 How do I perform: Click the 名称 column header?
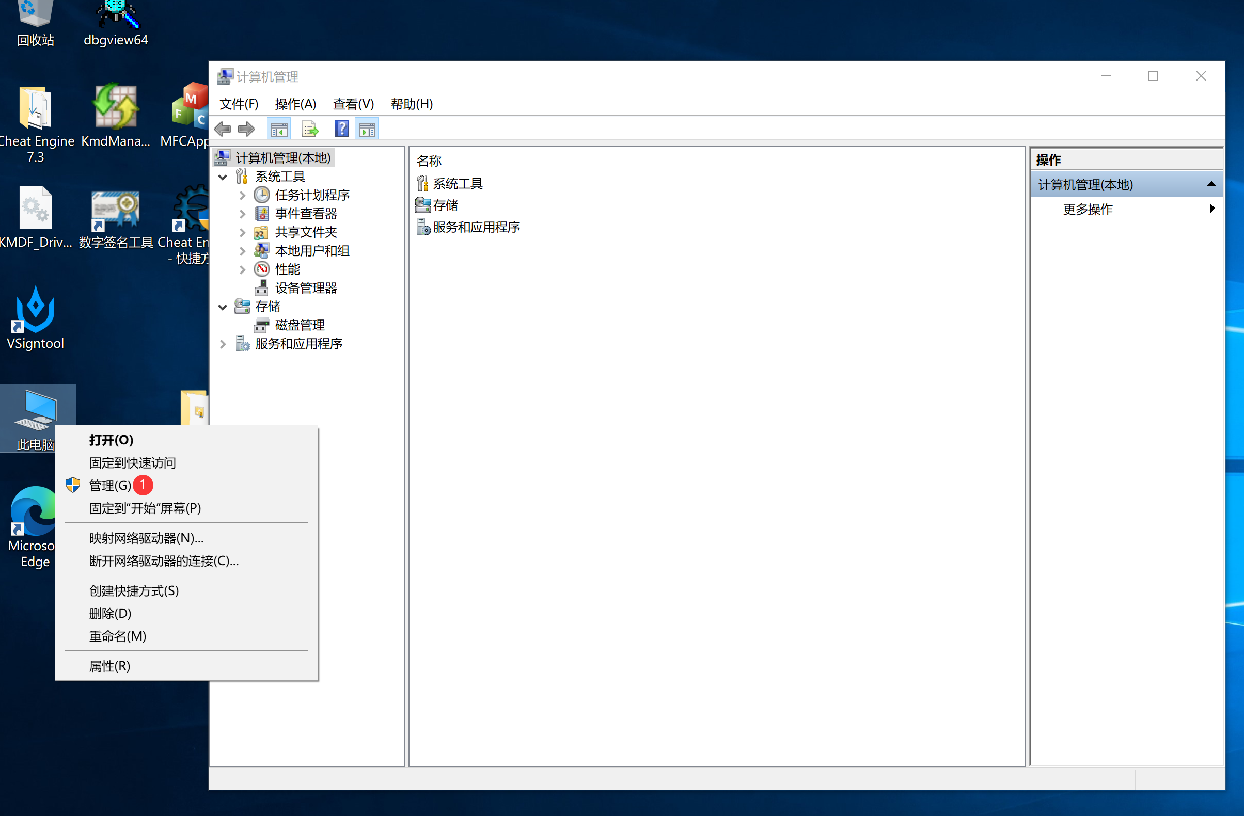click(429, 161)
